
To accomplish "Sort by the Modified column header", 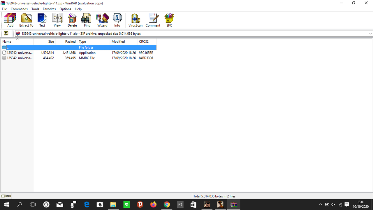I will pyautogui.click(x=124, y=41).
